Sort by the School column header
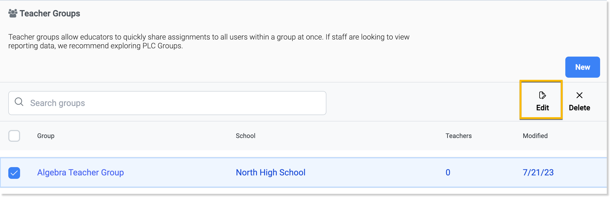The height and width of the screenshot is (197, 610). point(245,136)
